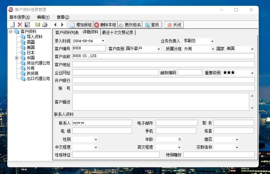Click 查找 search button
The height and width of the screenshot is (174, 270).
(152, 25)
